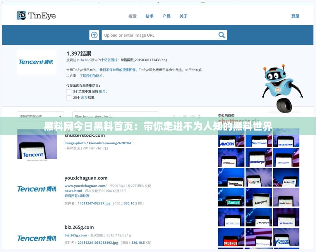This screenshot has height=252, width=316.
Task: Open the Schlumberger similar image thumbnail
Action: 259,158
